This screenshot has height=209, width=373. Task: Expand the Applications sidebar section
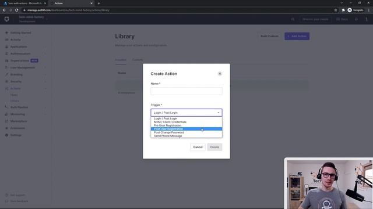[45, 46]
